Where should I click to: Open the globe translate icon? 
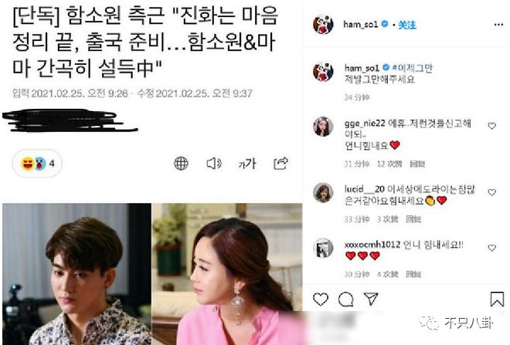[x=181, y=164]
